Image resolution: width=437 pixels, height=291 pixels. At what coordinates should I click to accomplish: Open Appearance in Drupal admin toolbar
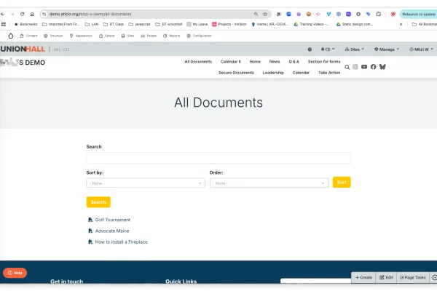81,36
